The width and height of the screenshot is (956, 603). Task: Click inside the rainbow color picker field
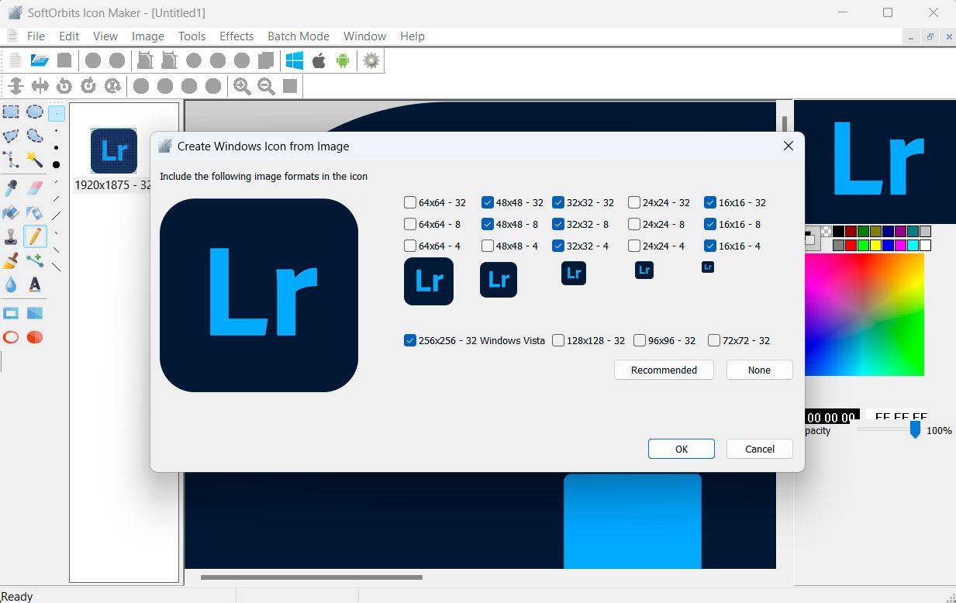pyautogui.click(x=865, y=315)
